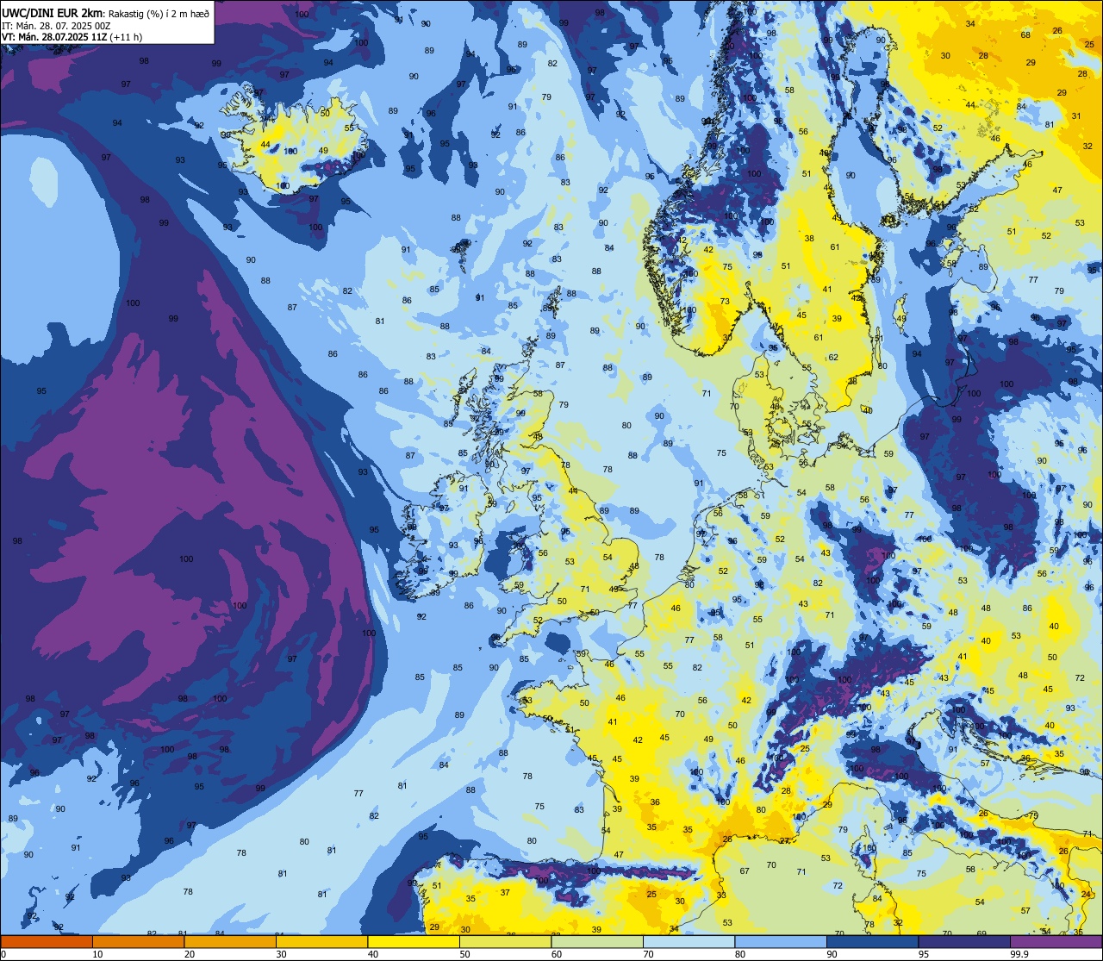The image size is (1103, 961).
Task: Click the valid time 'VT: Mán. 28.07.2025 11Z'
Action: (x=54, y=37)
